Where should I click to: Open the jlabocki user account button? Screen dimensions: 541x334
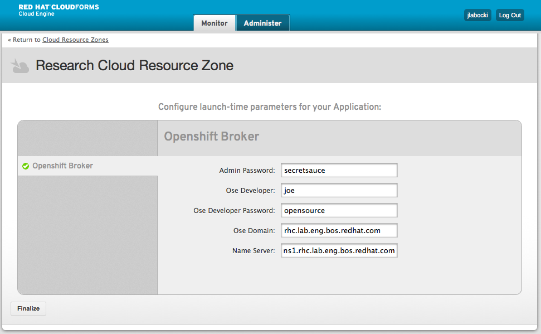(477, 16)
